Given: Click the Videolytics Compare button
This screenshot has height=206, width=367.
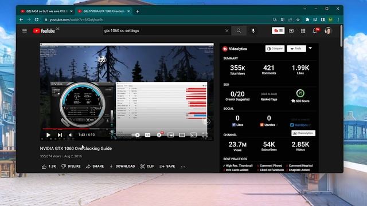Looking at the screenshot, I should (275, 49).
